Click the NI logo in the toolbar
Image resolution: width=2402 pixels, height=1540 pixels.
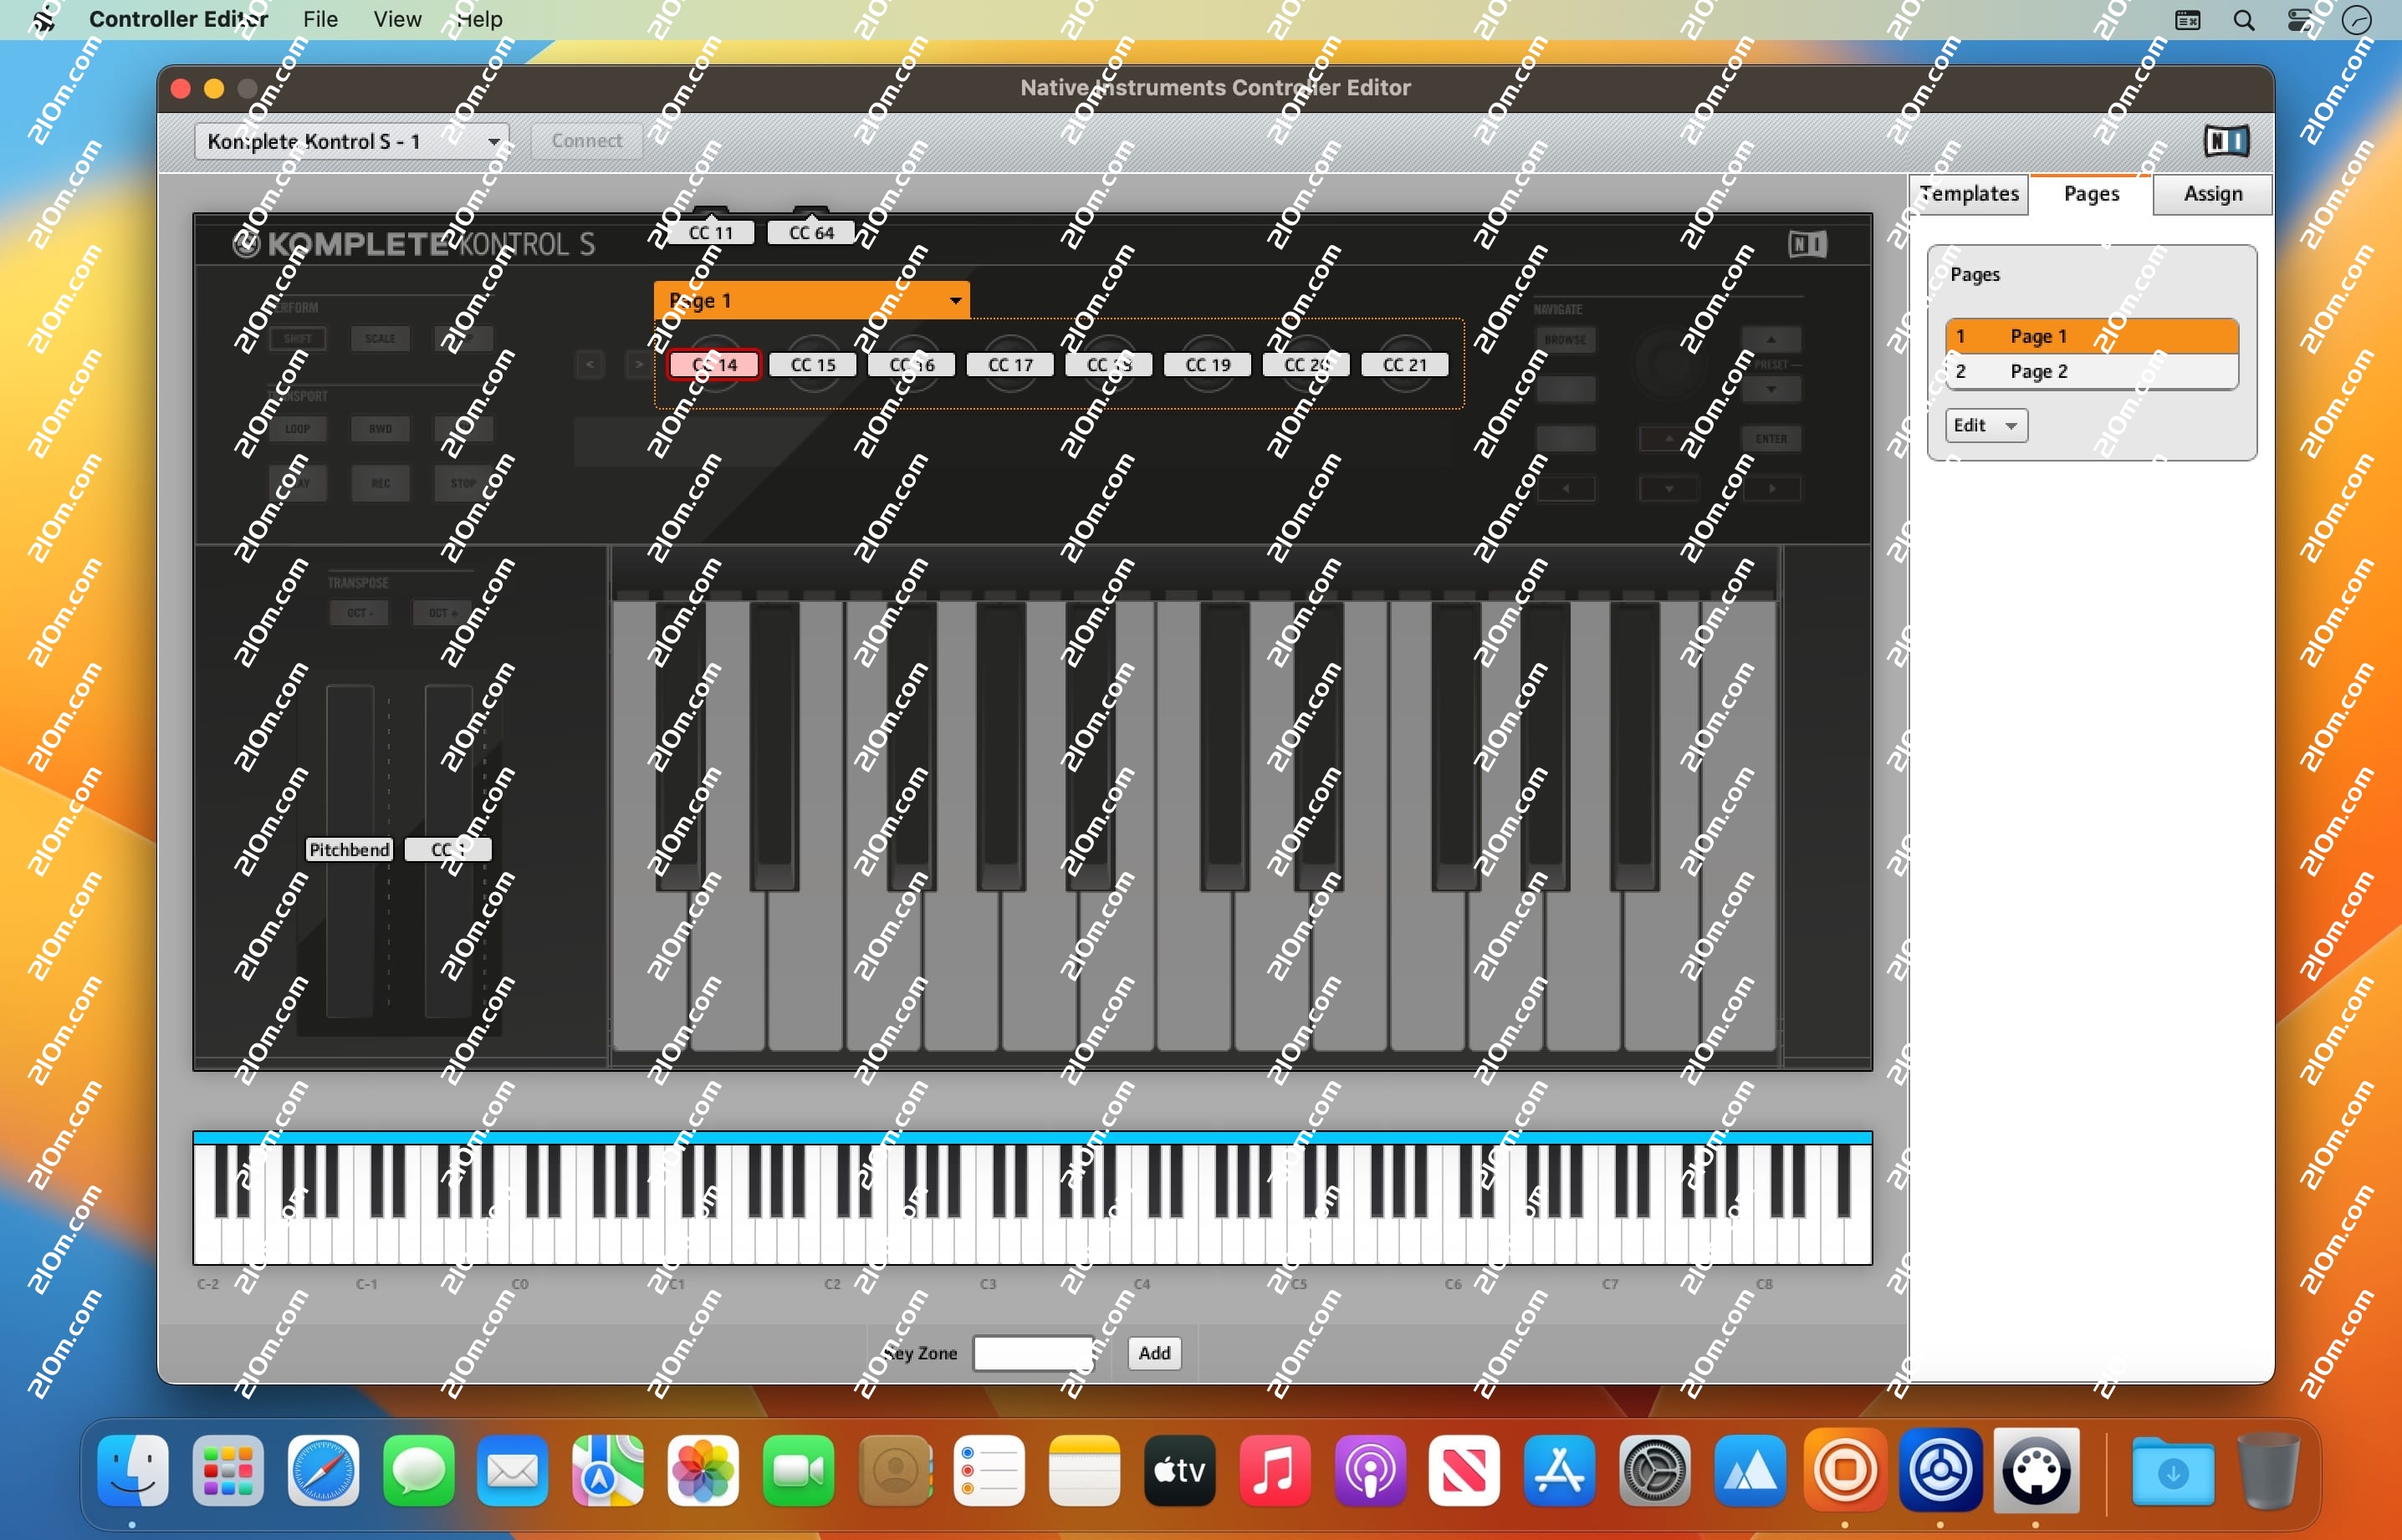[2226, 141]
